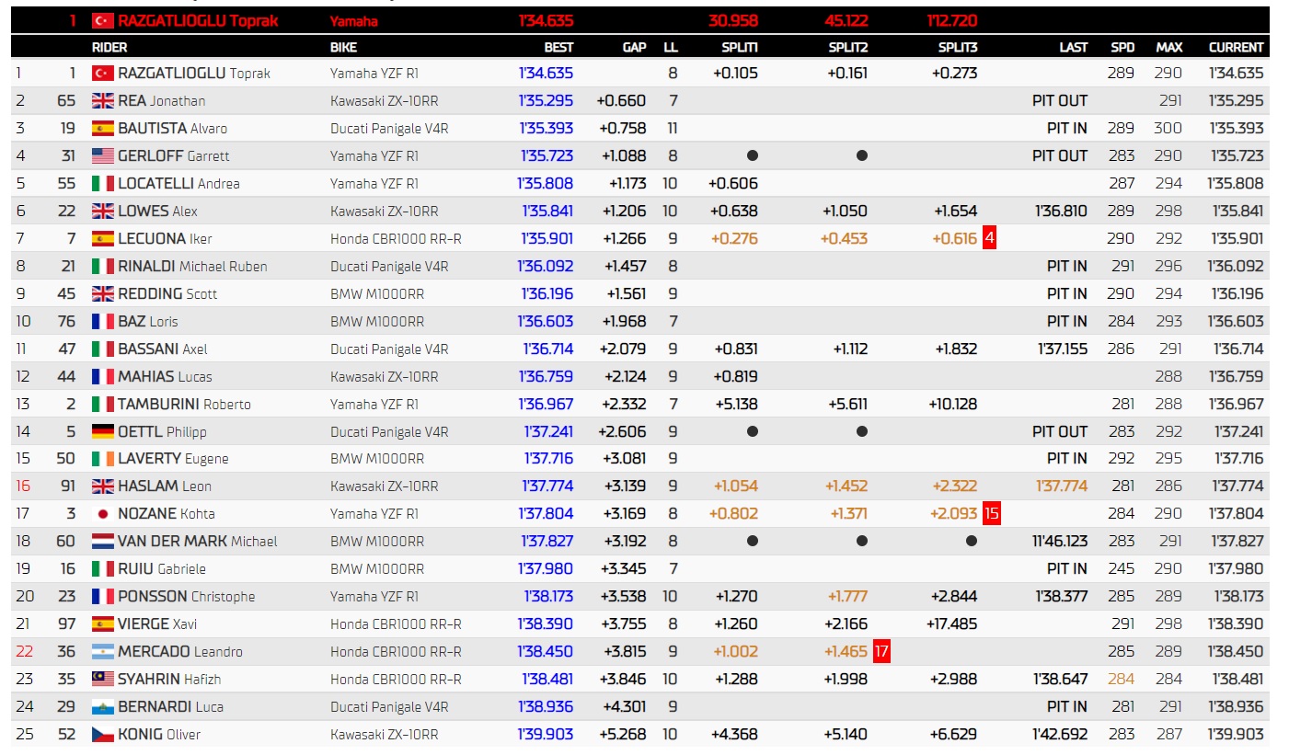Click the Malaysian flag beside SYAHRIN Hafizh
Screen dimensions: 1289x755
102,679
